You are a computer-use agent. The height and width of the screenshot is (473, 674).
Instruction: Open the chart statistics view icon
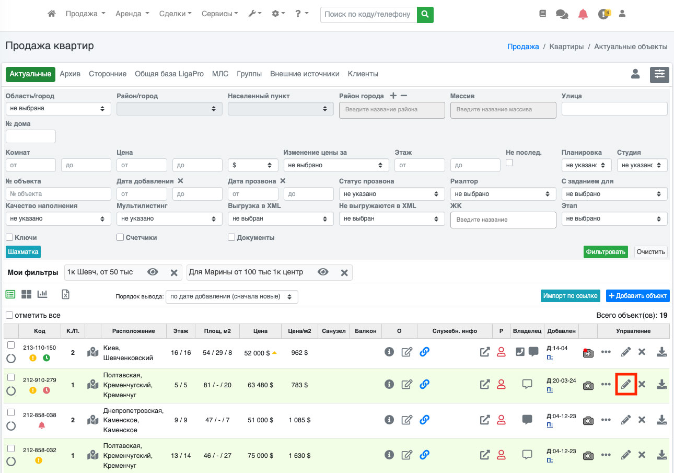point(43,295)
